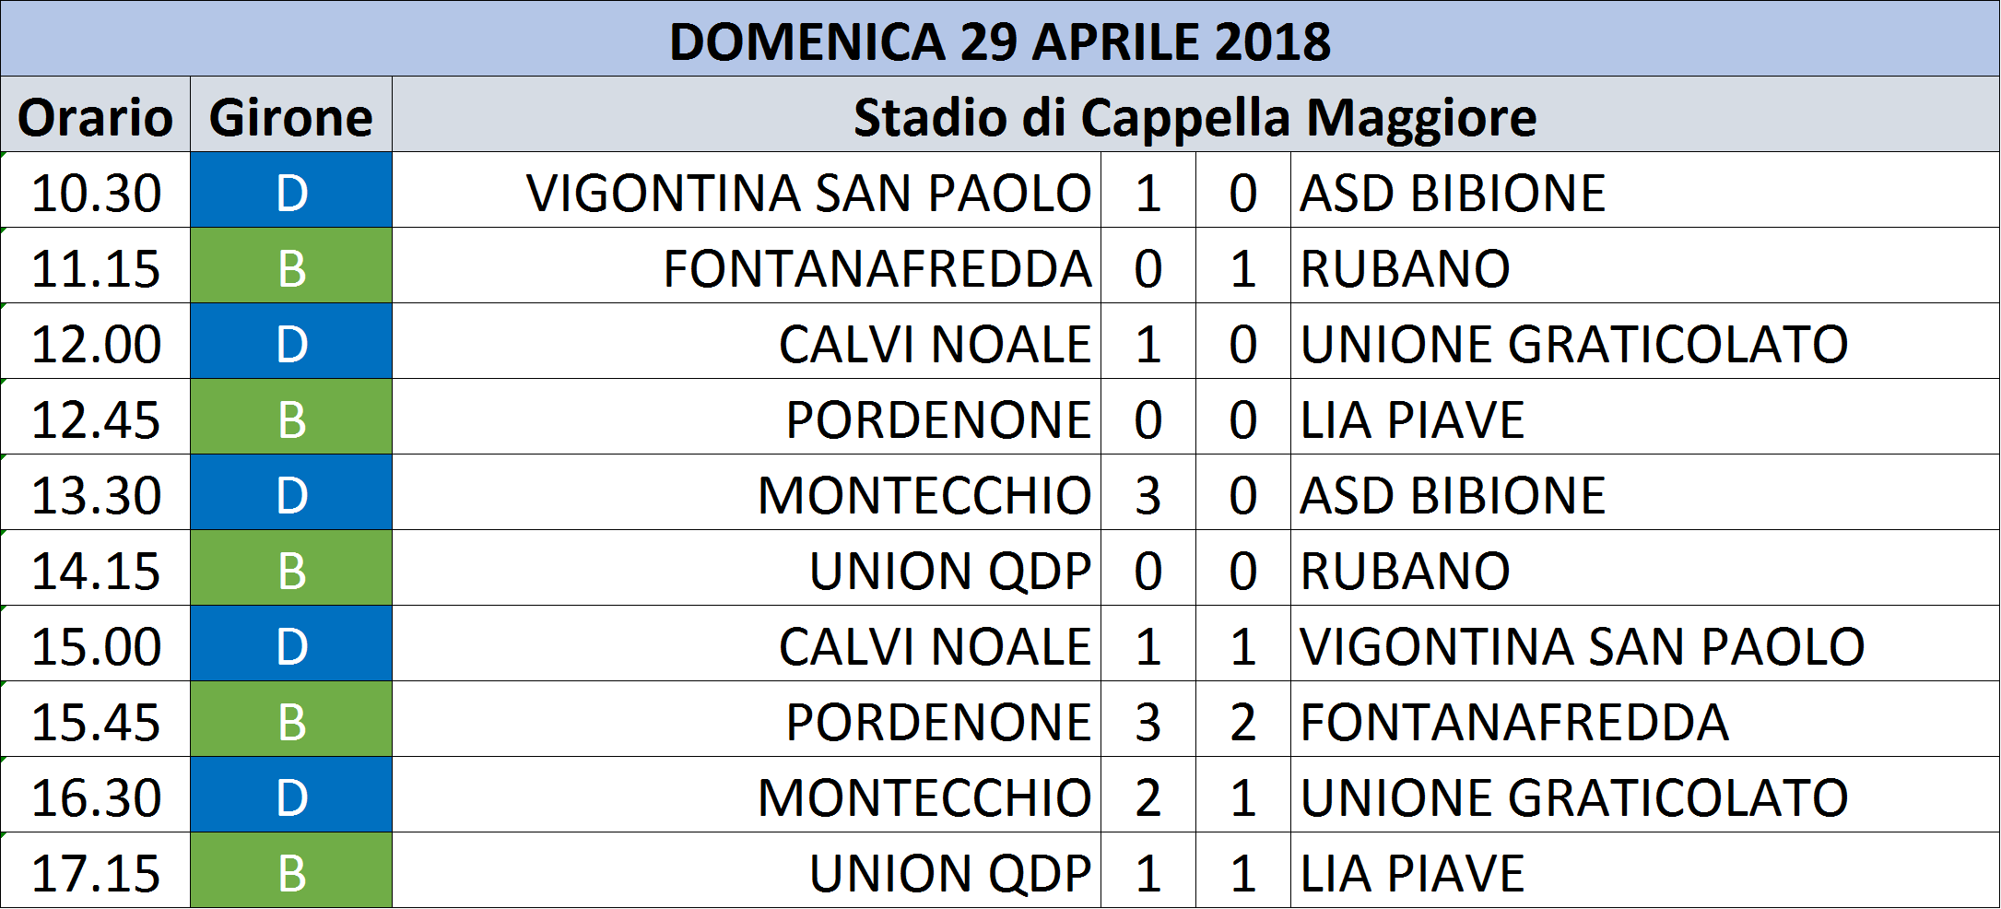Viewport: 2001px width, 909px height.
Task: Select the 12.45 time cell
Action: tap(96, 417)
